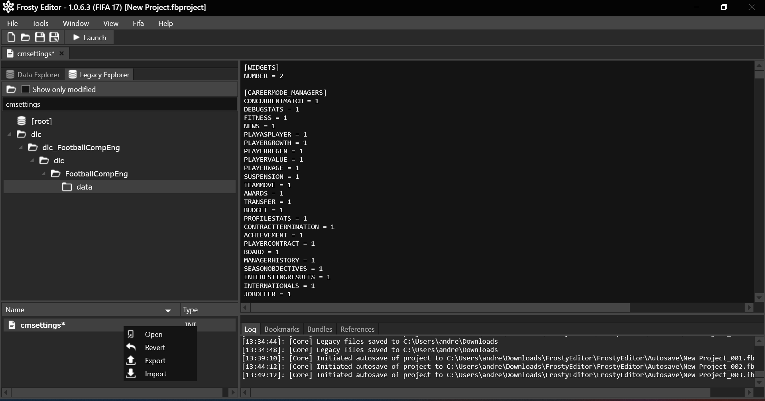This screenshot has width=765, height=401.
Task: Click the Save Project disk icon
Action: click(40, 37)
